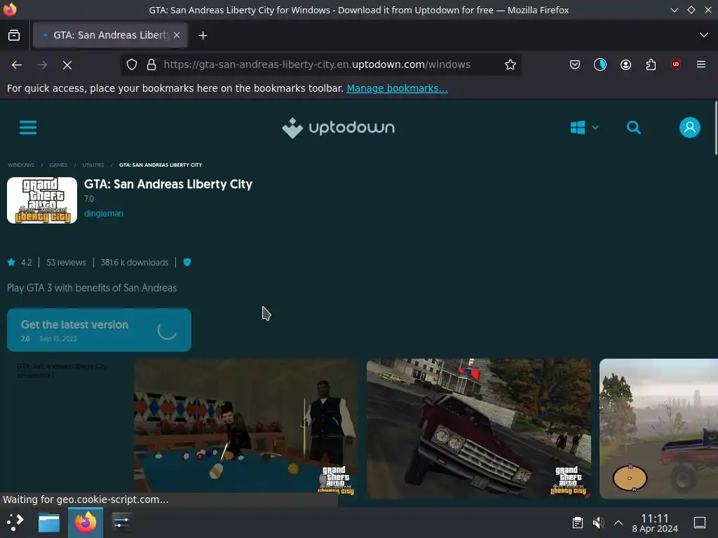
Task: Click the verified security shield badge
Action: 187,262
